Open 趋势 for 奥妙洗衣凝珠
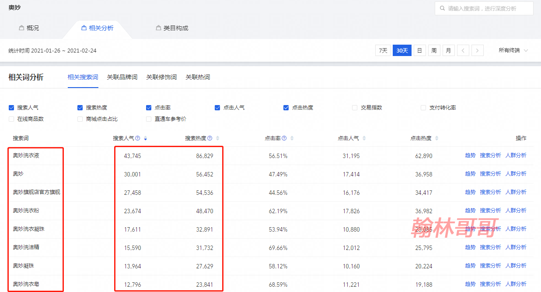This screenshot has height=292, width=541. pyautogui.click(x=470, y=229)
